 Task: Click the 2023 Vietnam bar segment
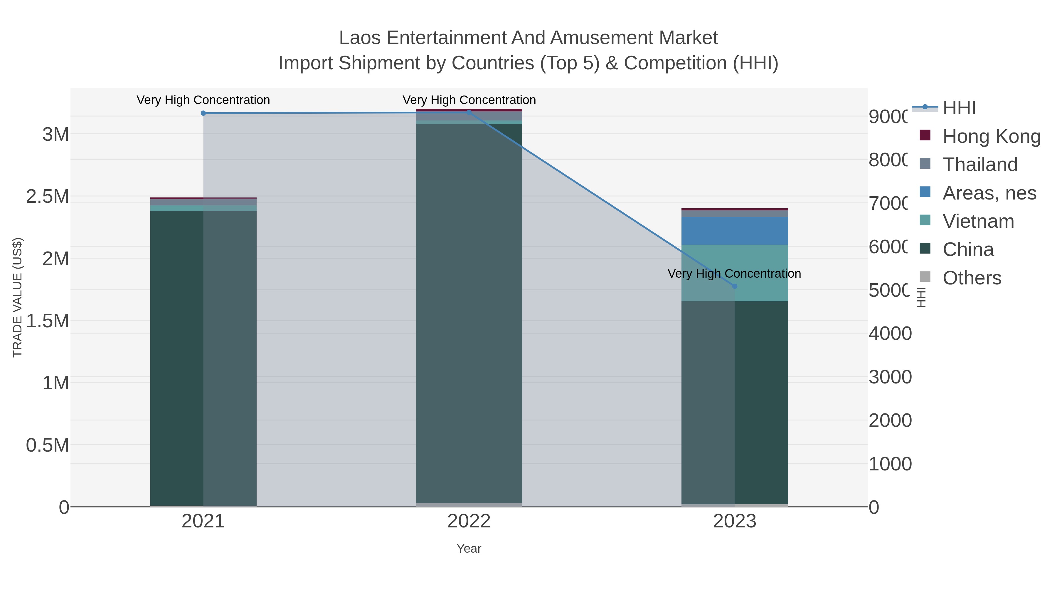[x=735, y=273]
